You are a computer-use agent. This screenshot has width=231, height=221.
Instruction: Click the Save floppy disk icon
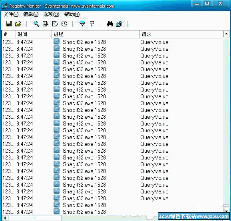(x=9, y=24)
